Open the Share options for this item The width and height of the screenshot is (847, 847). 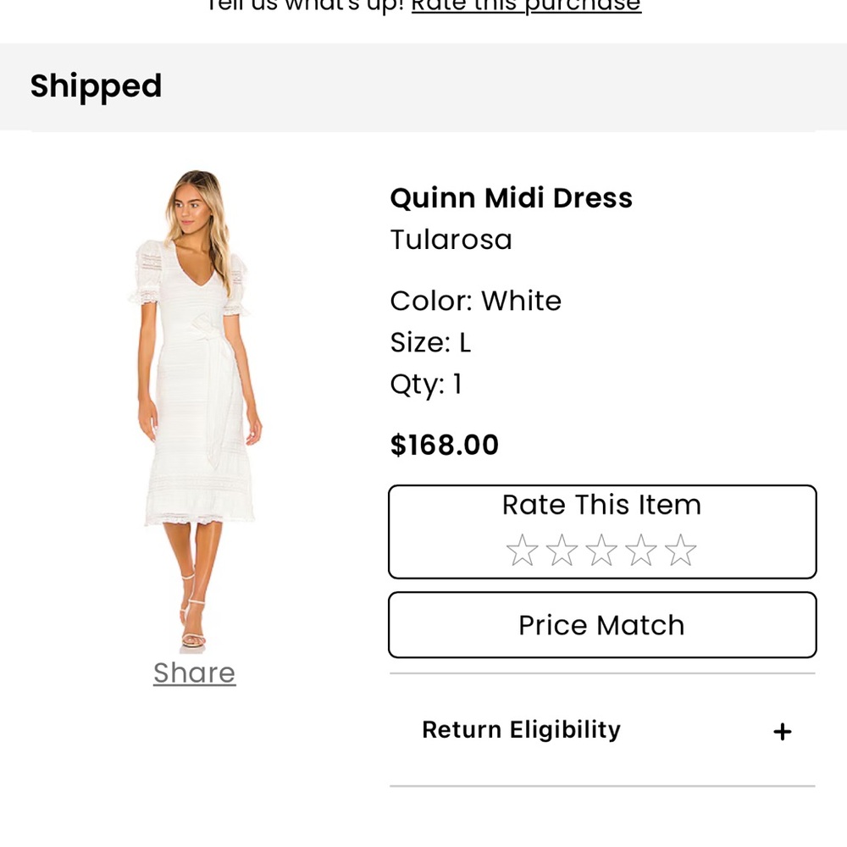194,673
